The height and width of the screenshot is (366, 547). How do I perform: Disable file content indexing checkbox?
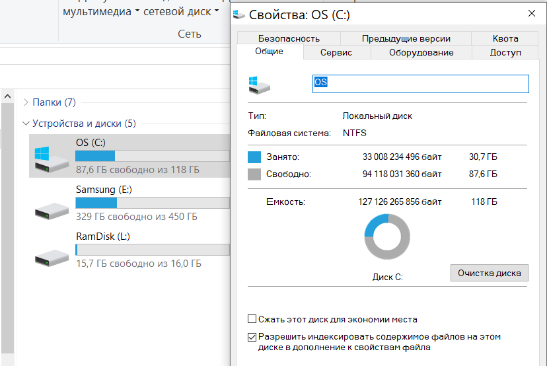point(252,337)
